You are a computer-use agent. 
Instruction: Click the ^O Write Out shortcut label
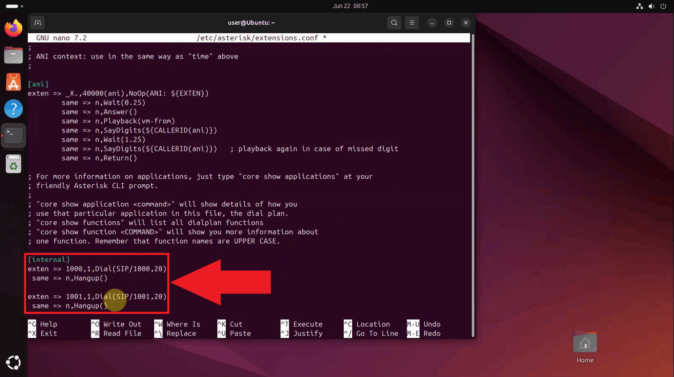(x=116, y=324)
